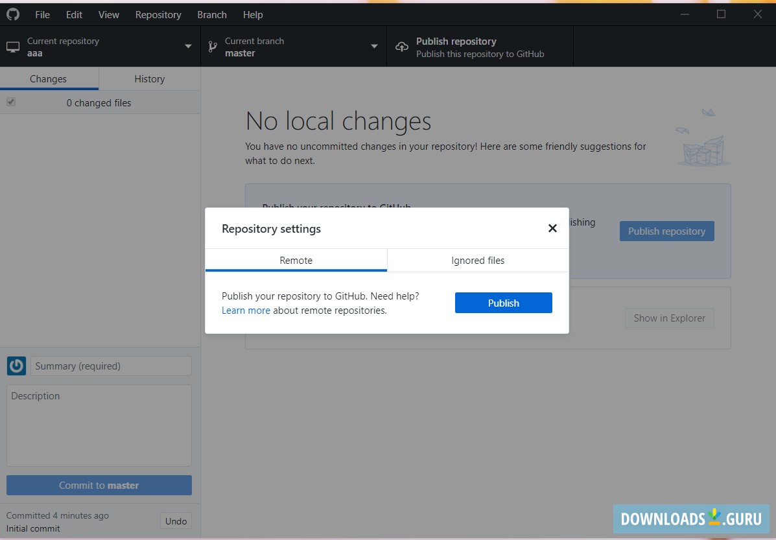Select the Ignored files tab
Screen dimensions: 776x540
[478, 261]
